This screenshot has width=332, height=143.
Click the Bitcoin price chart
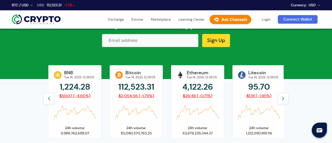tap(136, 112)
